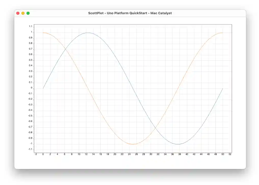Click the y-axis tick label -0.8
Screen dimensions: 259x185
click(x=30, y=132)
